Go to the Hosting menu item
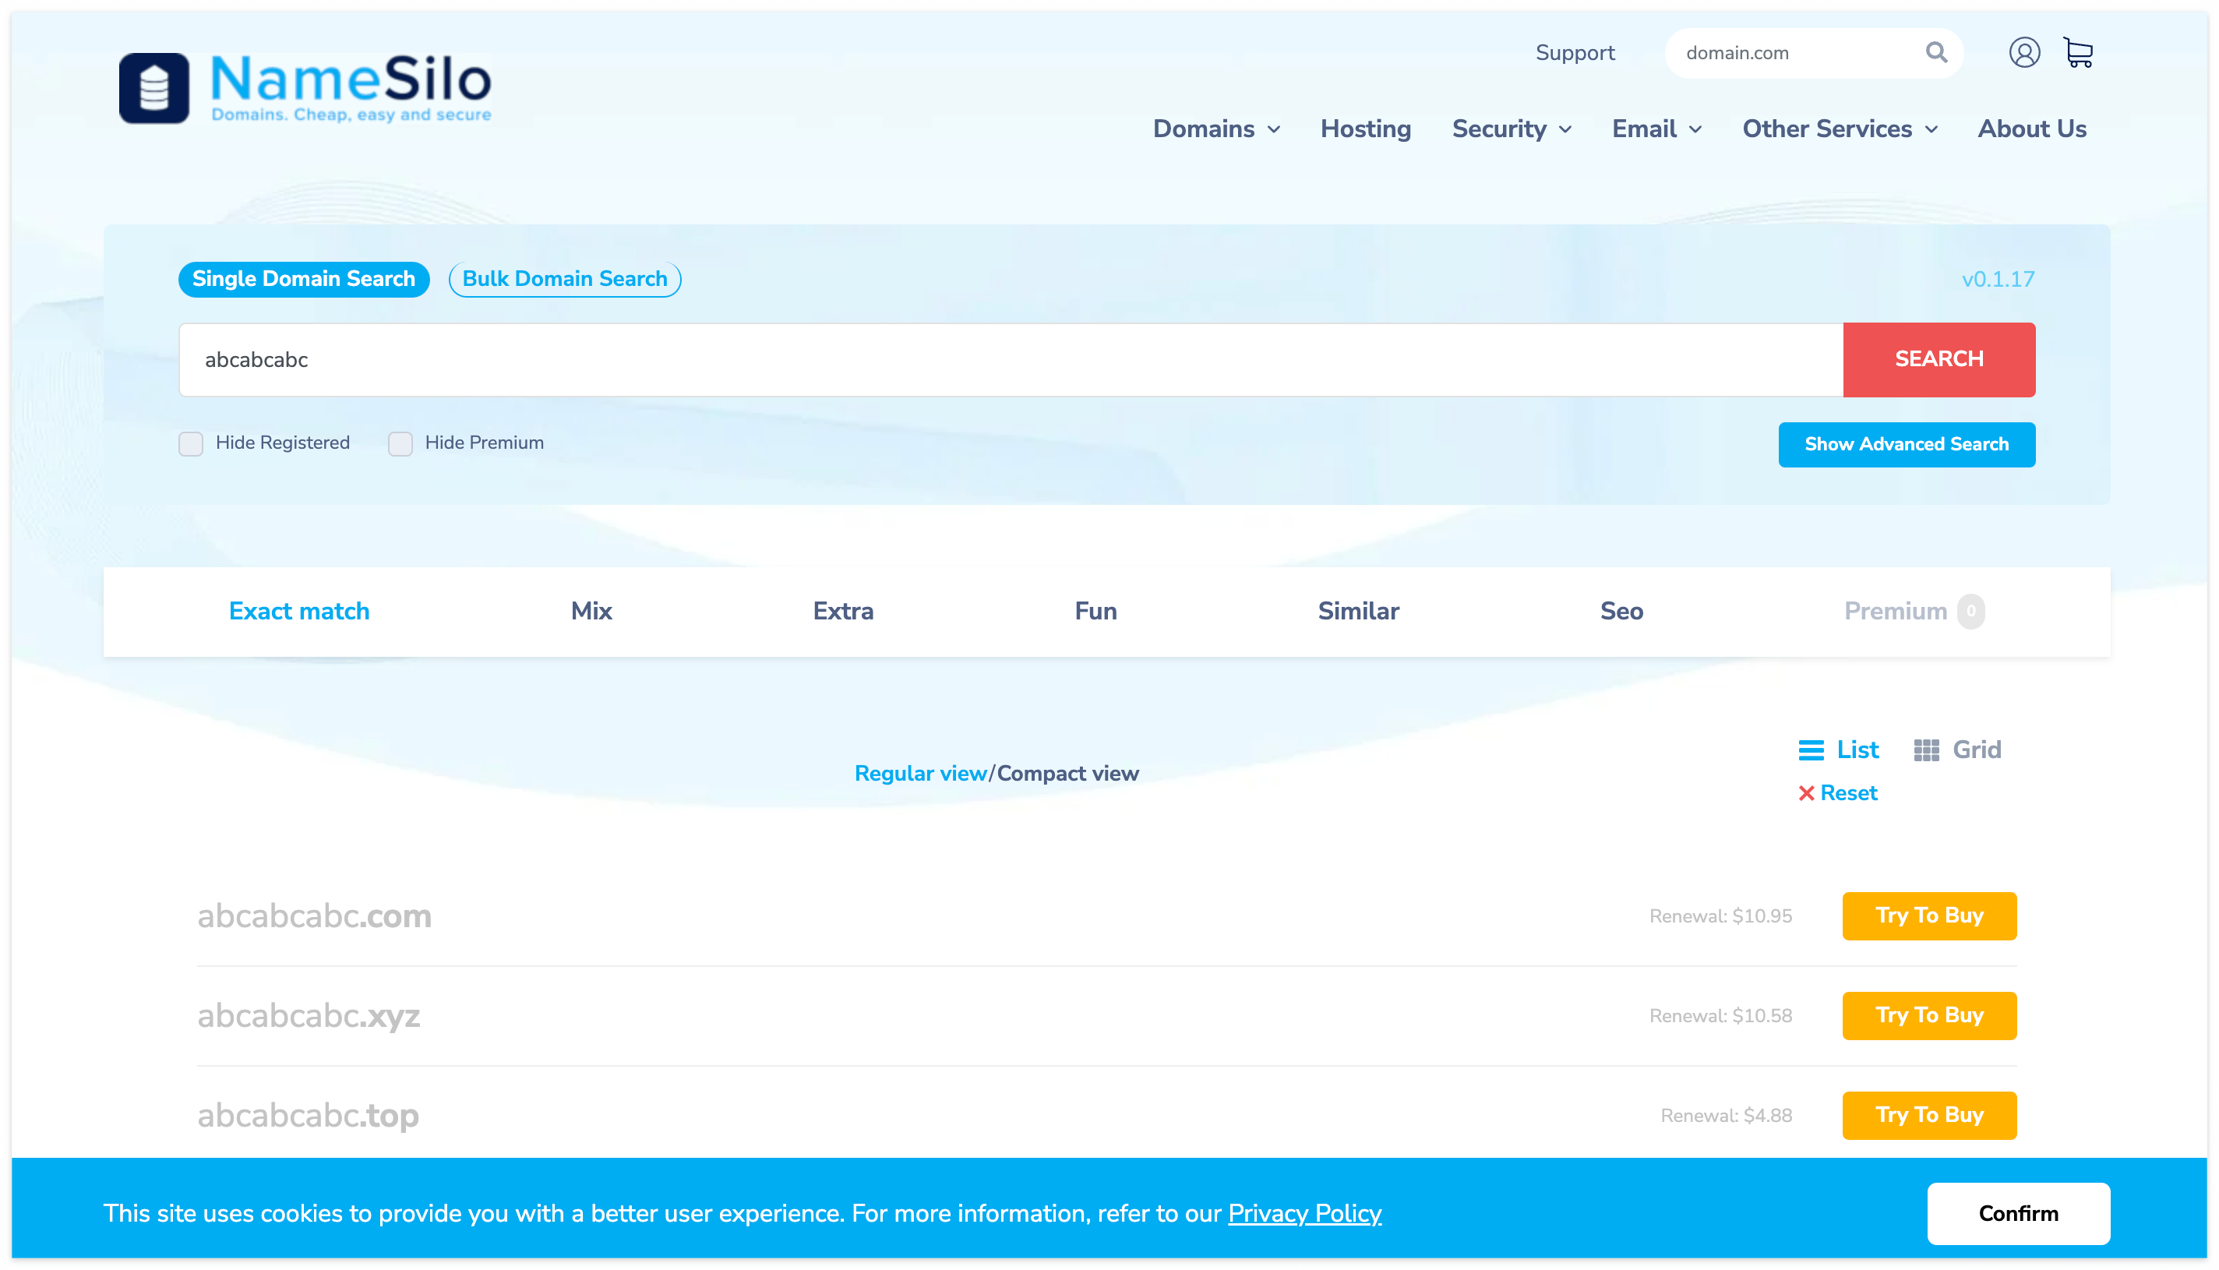Screen dimensions: 2219x1270 (1365, 129)
